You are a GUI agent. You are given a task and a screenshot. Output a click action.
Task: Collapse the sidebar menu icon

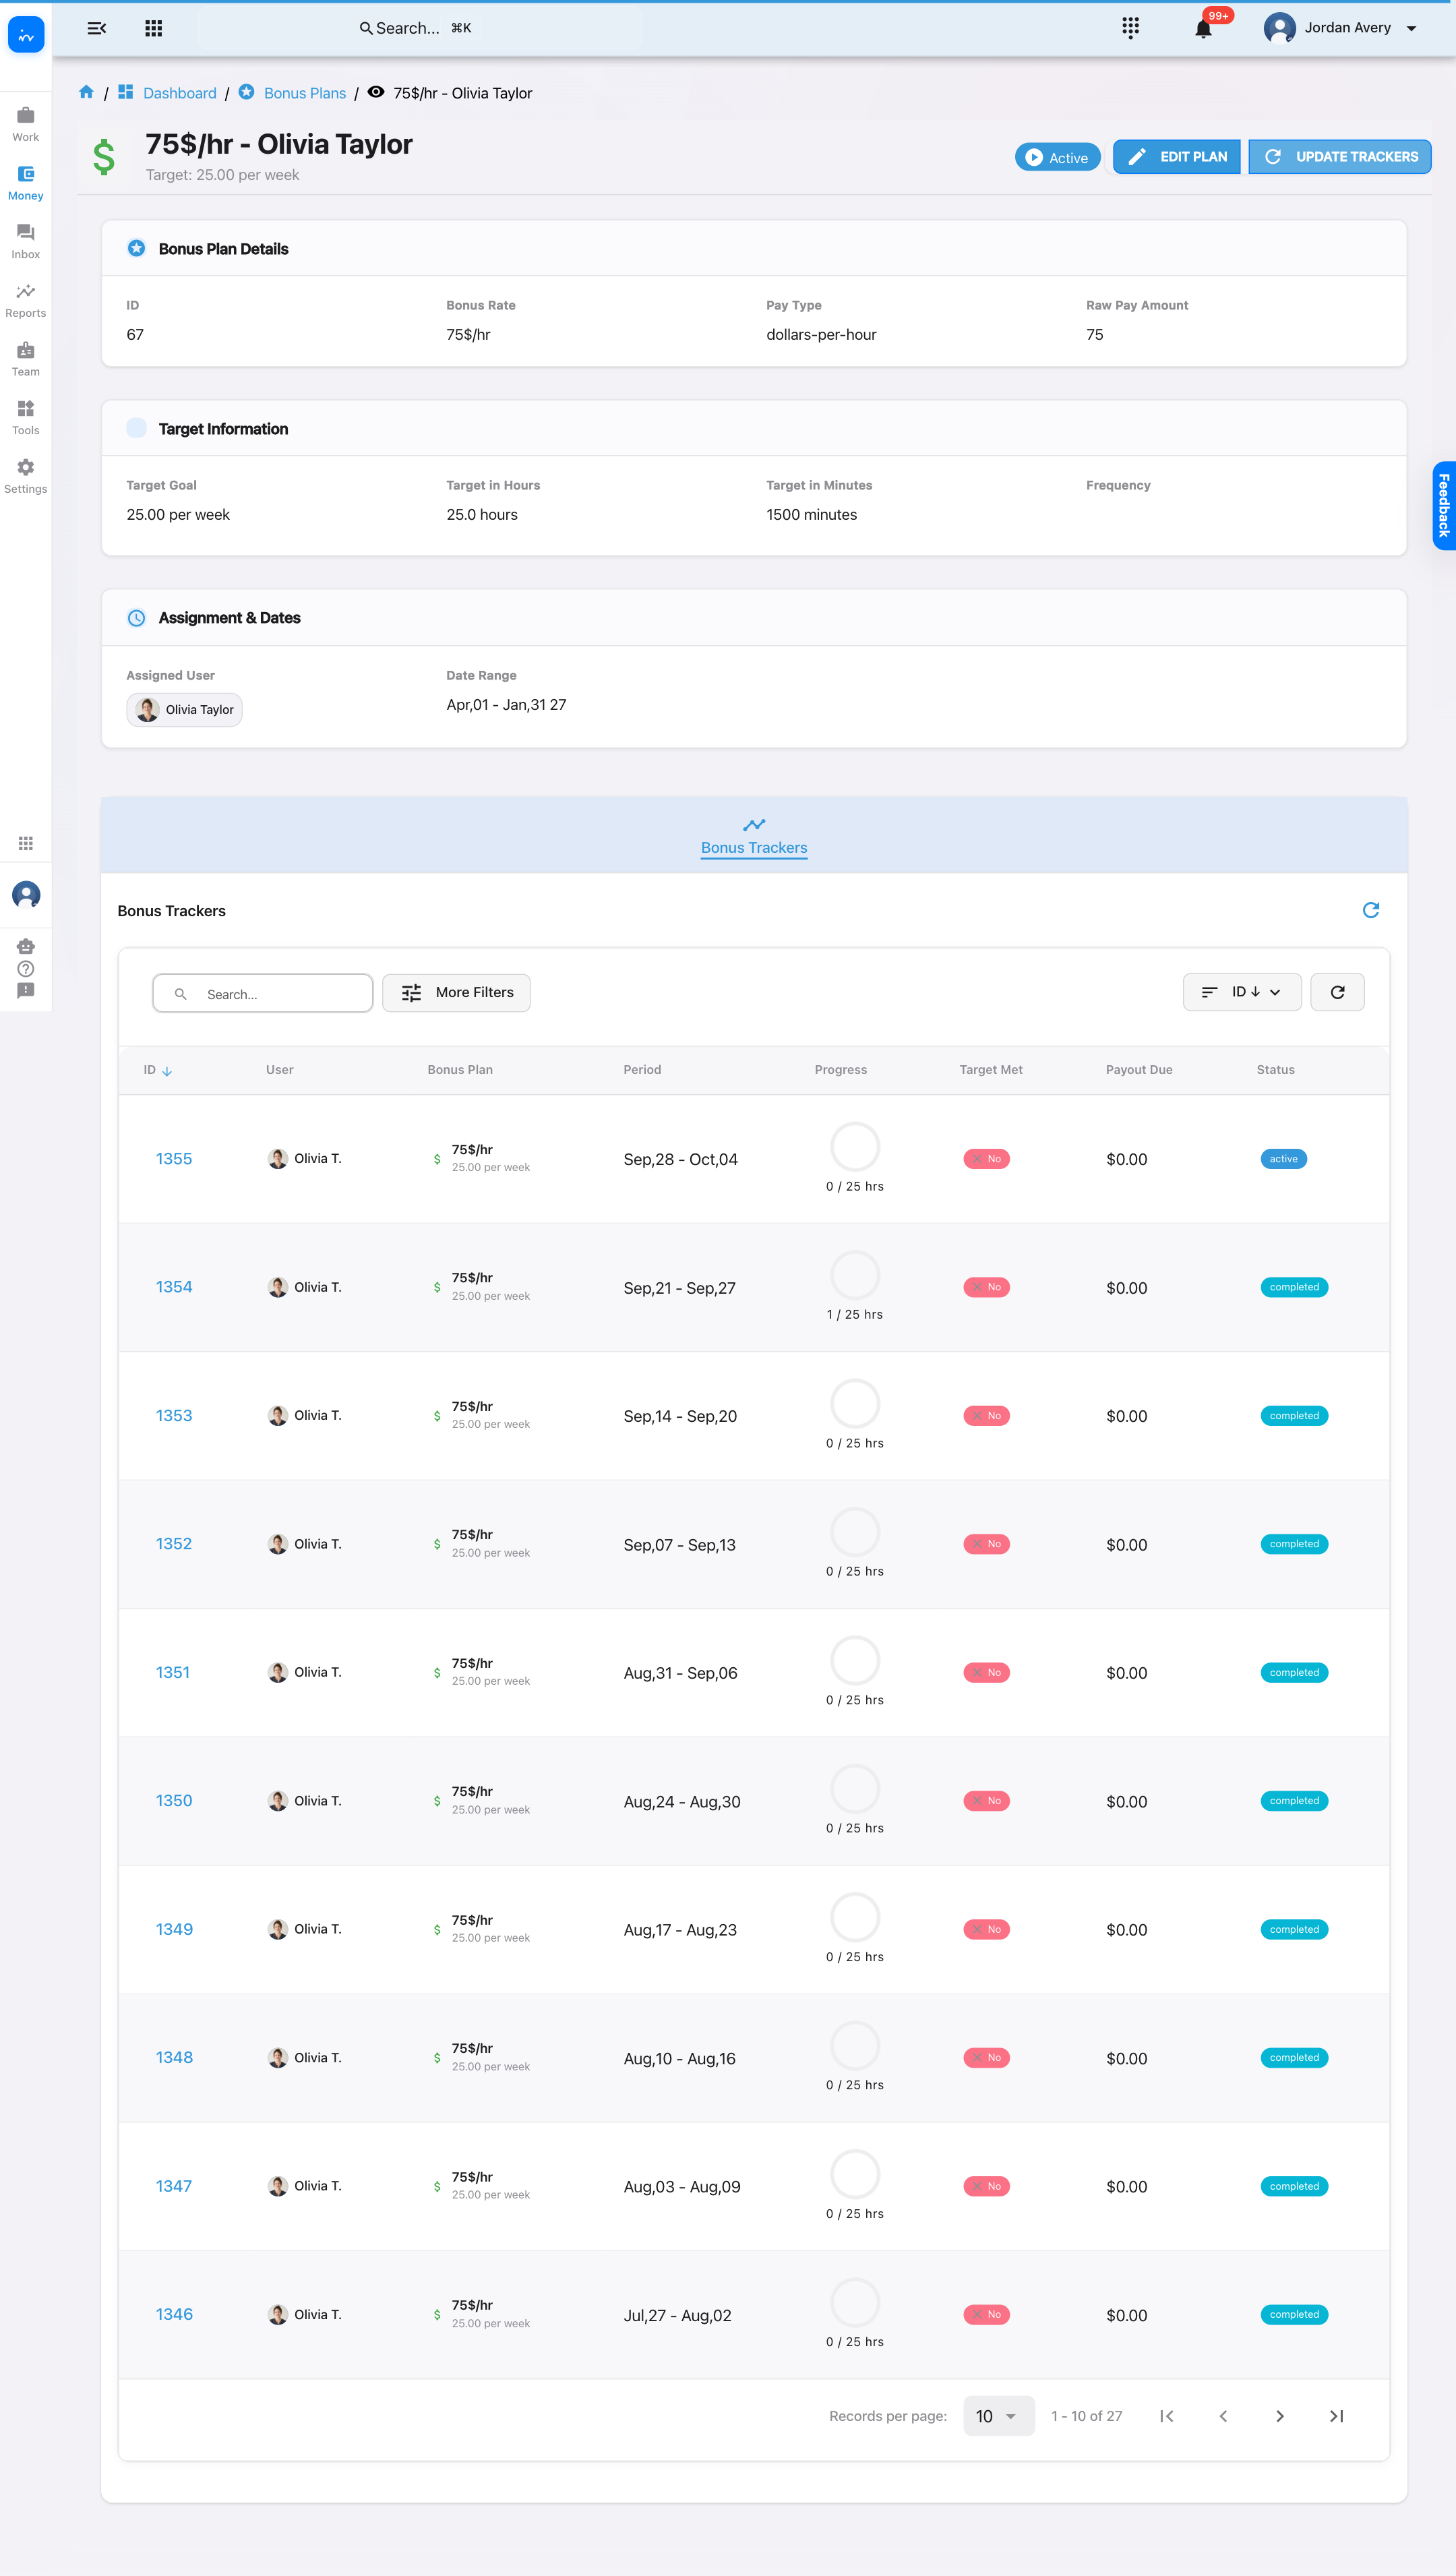[97, 28]
